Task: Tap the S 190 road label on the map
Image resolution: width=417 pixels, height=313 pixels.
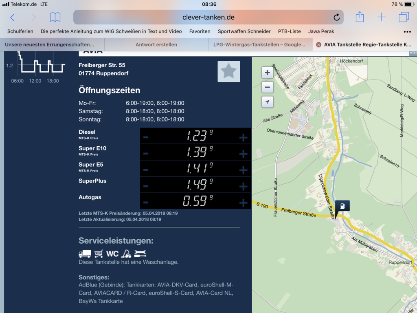Action: [x=262, y=205]
